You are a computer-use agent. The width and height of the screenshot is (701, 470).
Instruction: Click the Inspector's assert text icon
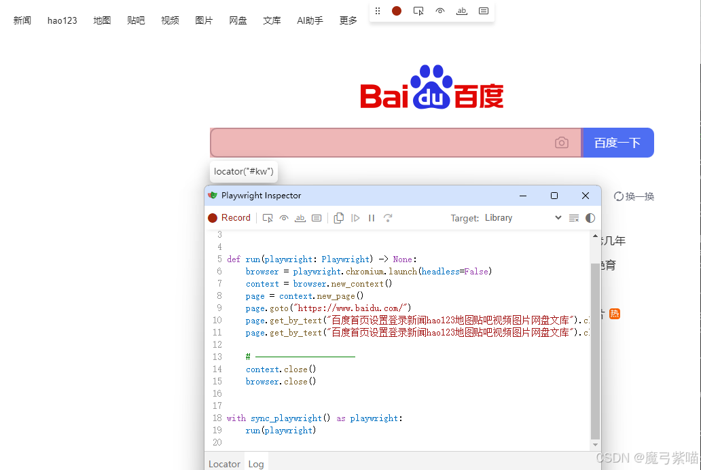(300, 218)
